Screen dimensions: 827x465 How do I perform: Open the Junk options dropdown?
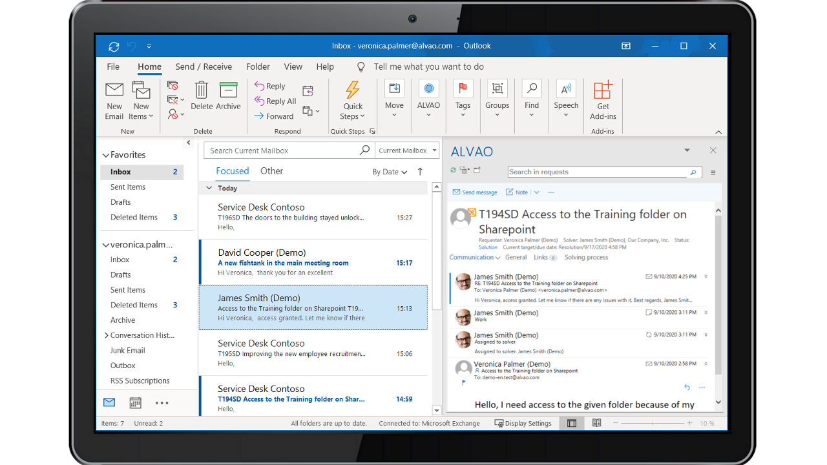pos(175,114)
